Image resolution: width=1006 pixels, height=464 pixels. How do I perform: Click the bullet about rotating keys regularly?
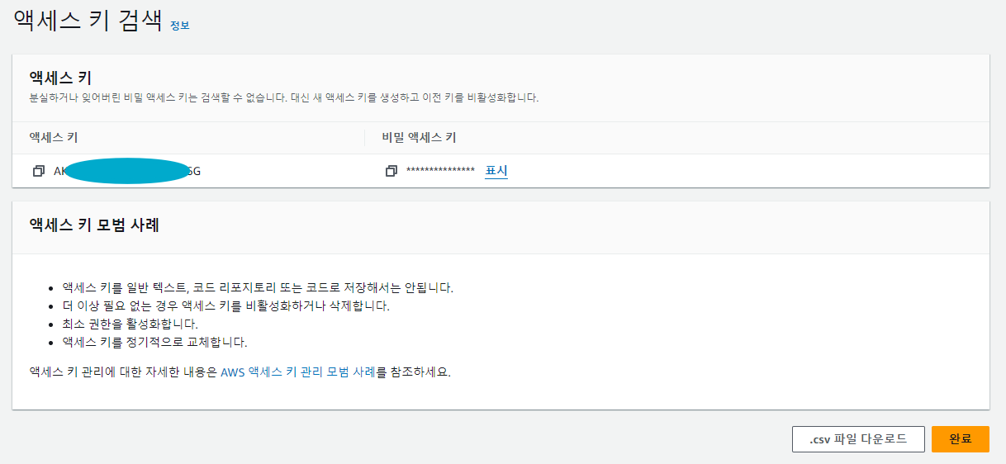(x=154, y=342)
